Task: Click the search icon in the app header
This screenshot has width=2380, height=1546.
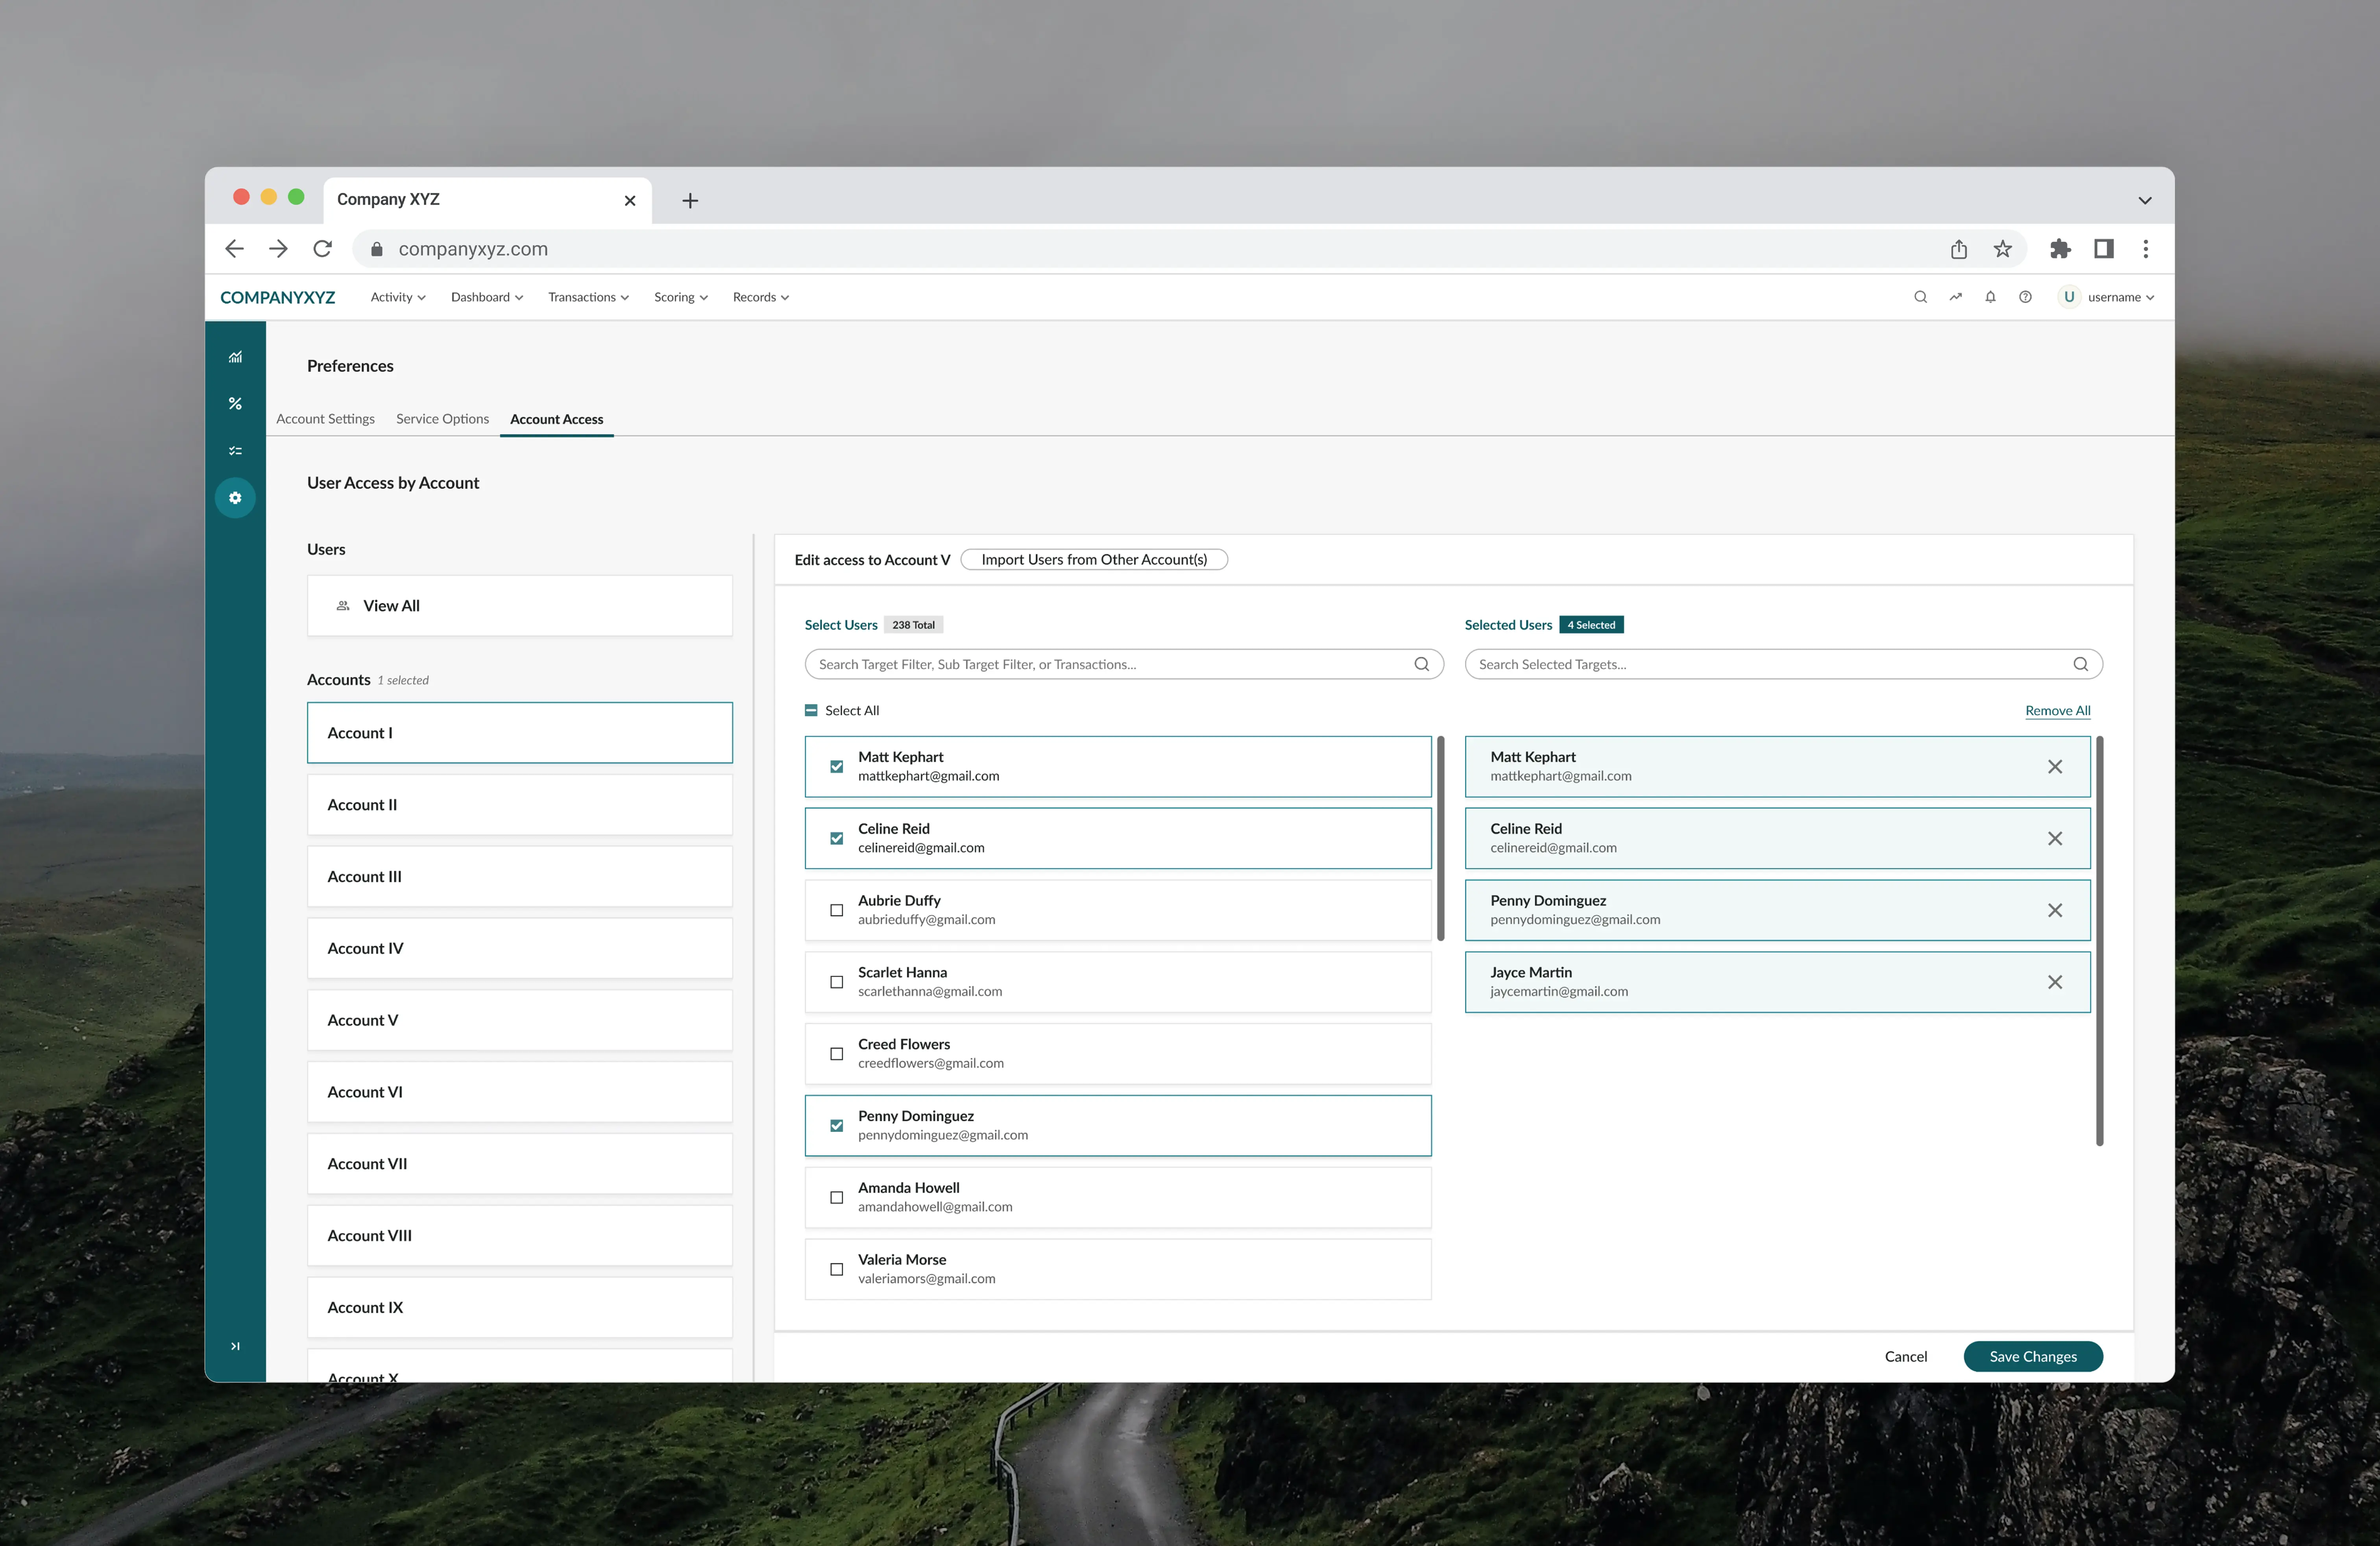Action: point(1920,297)
